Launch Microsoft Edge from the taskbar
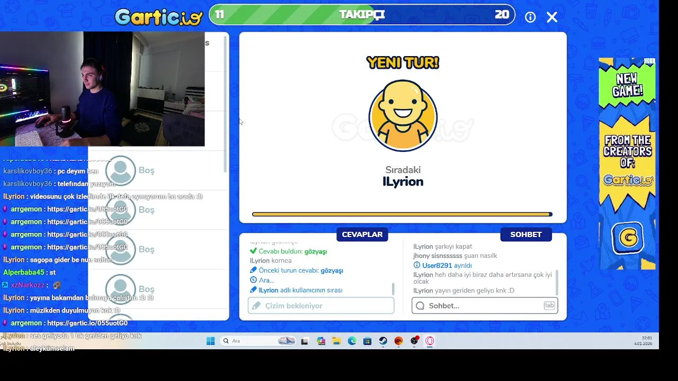The width and height of the screenshot is (678, 381). click(352, 341)
